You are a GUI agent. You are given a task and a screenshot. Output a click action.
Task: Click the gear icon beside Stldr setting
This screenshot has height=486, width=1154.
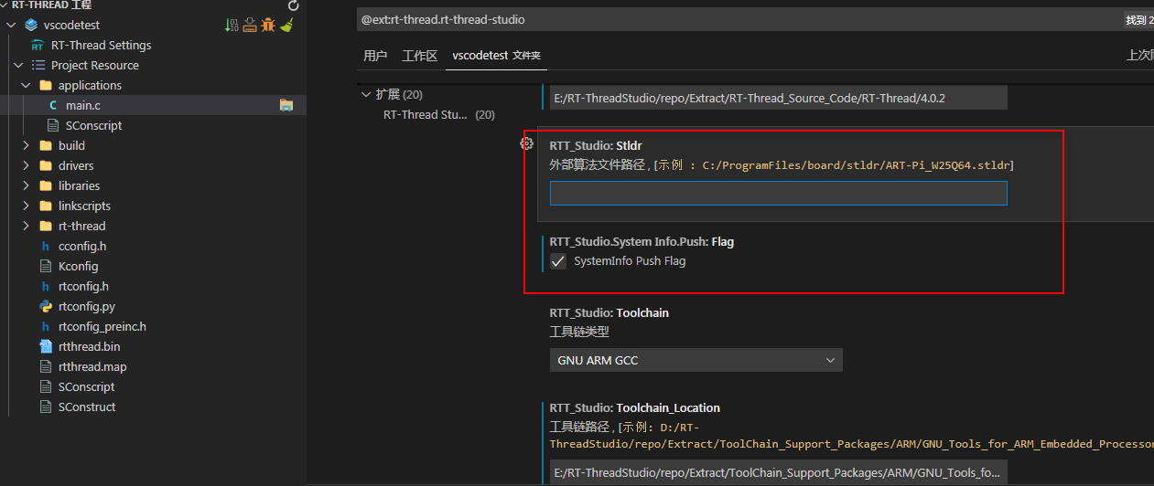pyautogui.click(x=526, y=143)
